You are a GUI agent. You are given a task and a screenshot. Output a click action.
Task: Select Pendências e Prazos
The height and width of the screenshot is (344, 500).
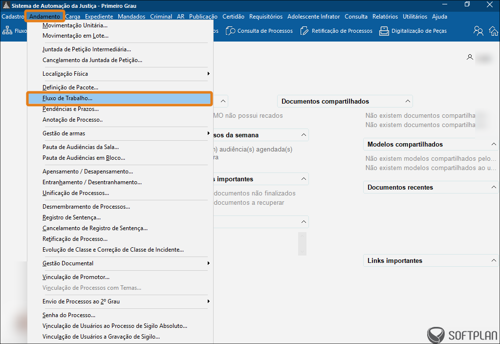coord(120,109)
